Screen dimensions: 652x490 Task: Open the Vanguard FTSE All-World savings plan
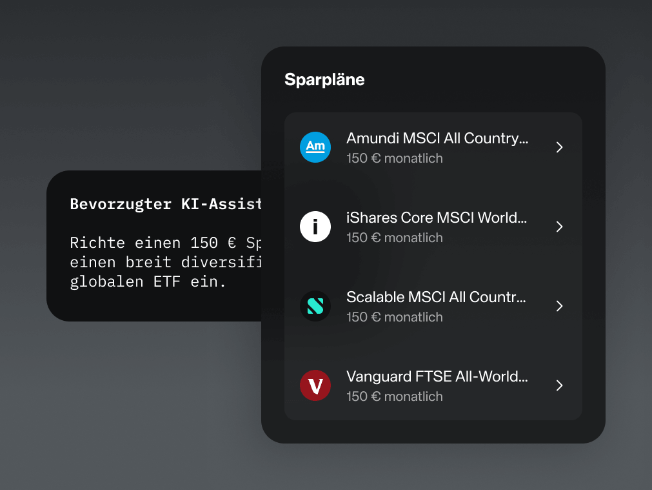(x=433, y=385)
